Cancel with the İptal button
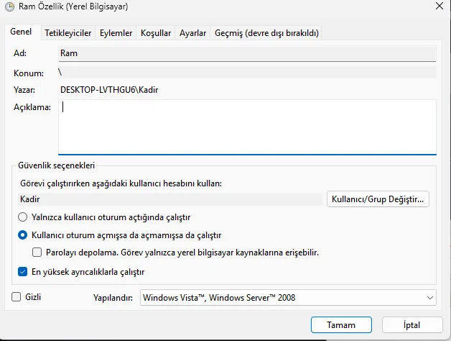The height and width of the screenshot is (341, 451). coord(412,325)
